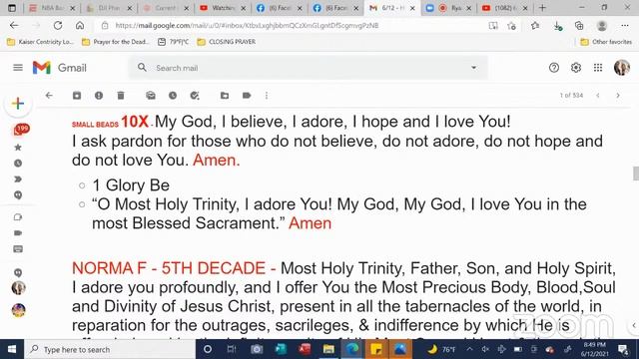Click the page vertical scrollbar thumb
639x359 pixels.
click(635, 173)
